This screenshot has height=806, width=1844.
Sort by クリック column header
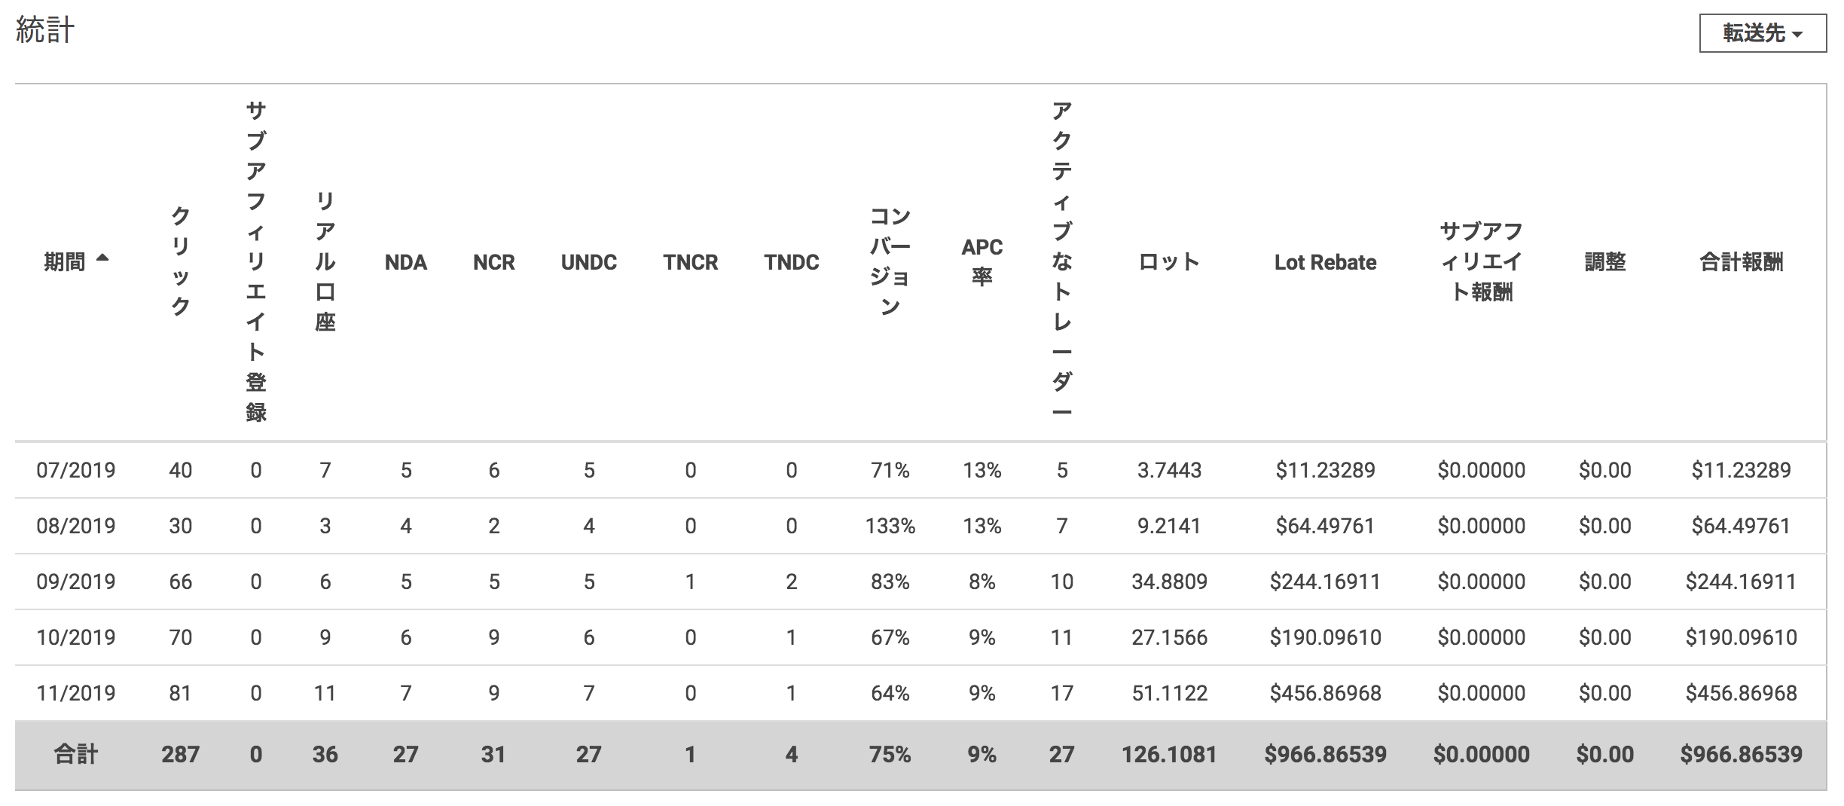(180, 261)
